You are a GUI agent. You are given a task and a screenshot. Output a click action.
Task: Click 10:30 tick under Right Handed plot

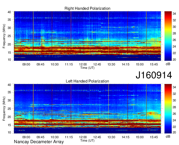[x=54, y=64]
